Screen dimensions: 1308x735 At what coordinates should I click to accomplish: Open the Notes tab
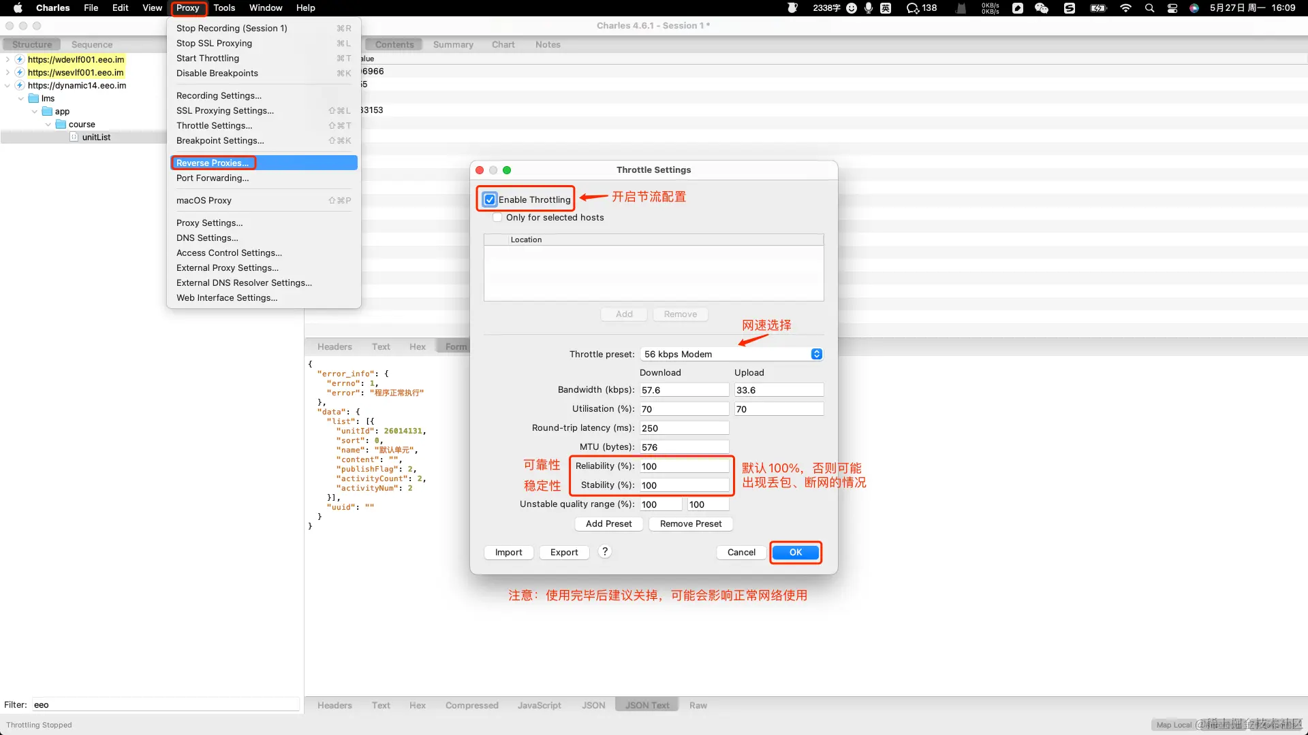point(548,44)
